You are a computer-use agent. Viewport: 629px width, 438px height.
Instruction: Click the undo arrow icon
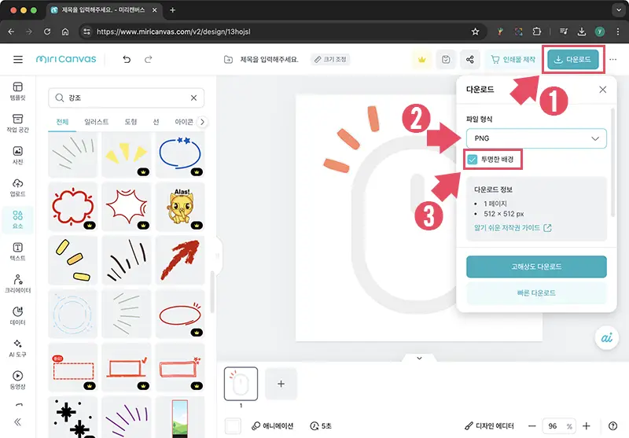pyautogui.click(x=127, y=59)
